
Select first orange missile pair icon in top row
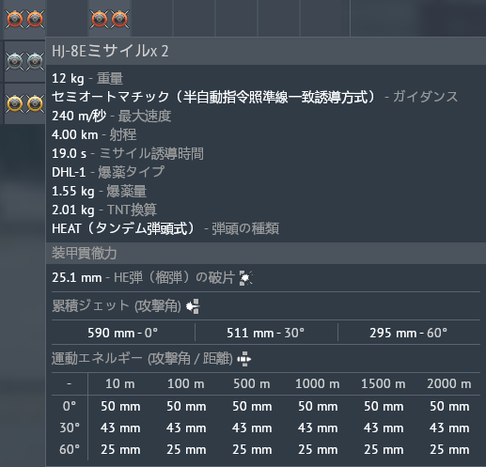tap(24, 19)
